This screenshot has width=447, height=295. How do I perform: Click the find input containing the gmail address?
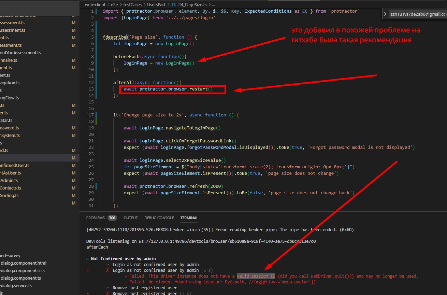418,14
